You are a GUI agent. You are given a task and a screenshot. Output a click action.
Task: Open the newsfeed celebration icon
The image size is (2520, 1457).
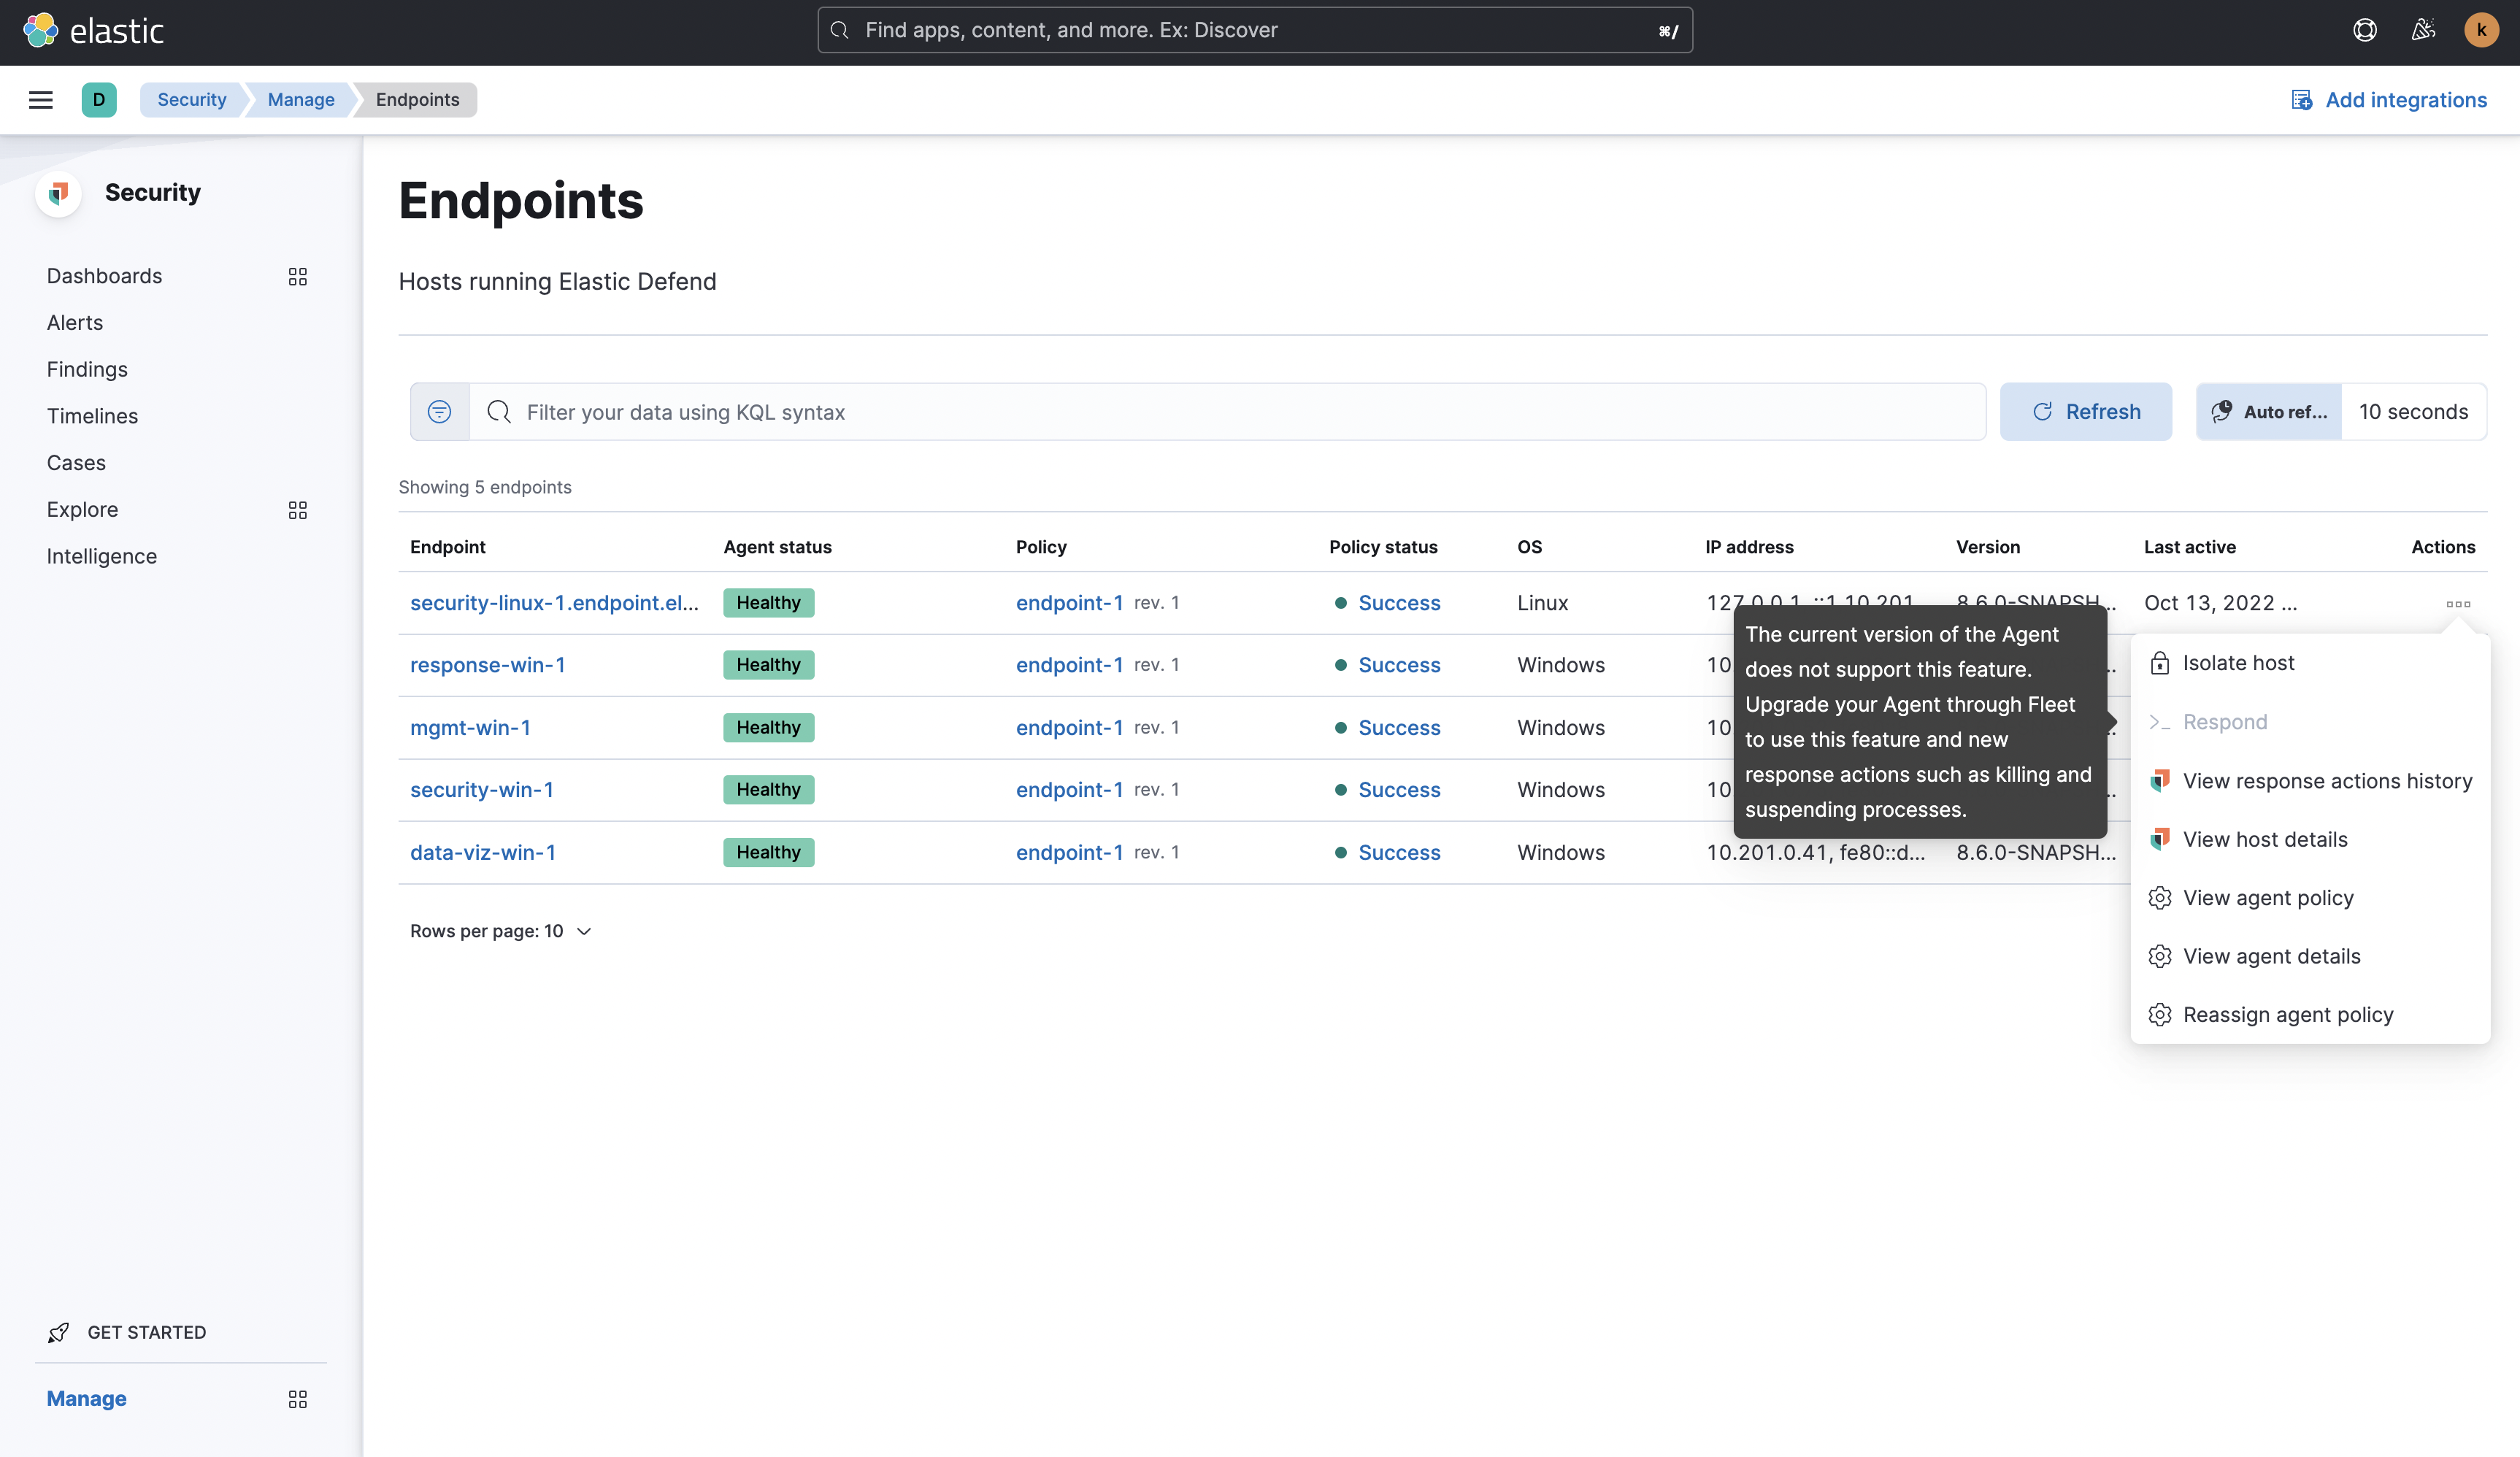point(2423,30)
